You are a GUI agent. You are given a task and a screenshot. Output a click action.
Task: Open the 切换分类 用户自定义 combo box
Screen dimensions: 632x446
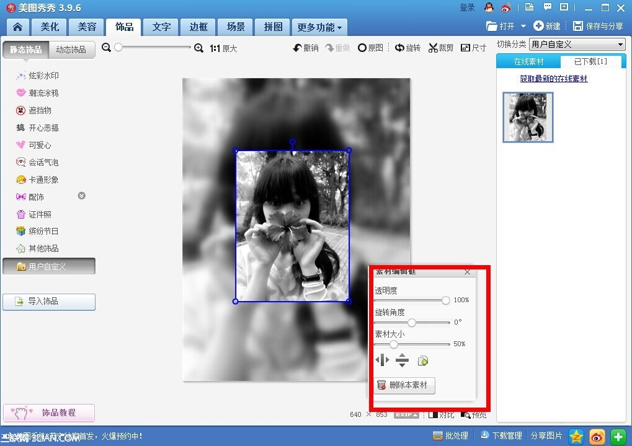[577, 44]
